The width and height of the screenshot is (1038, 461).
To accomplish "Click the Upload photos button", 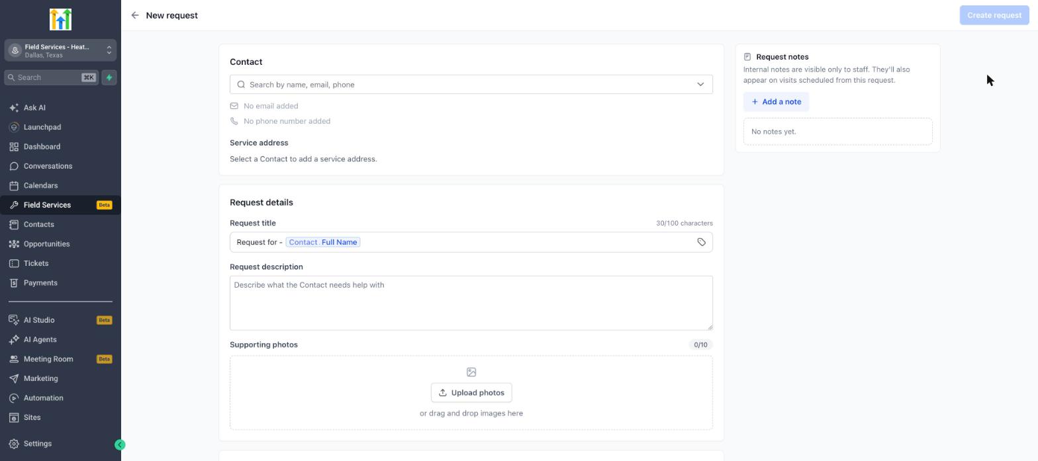I will [x=471, y=393].
